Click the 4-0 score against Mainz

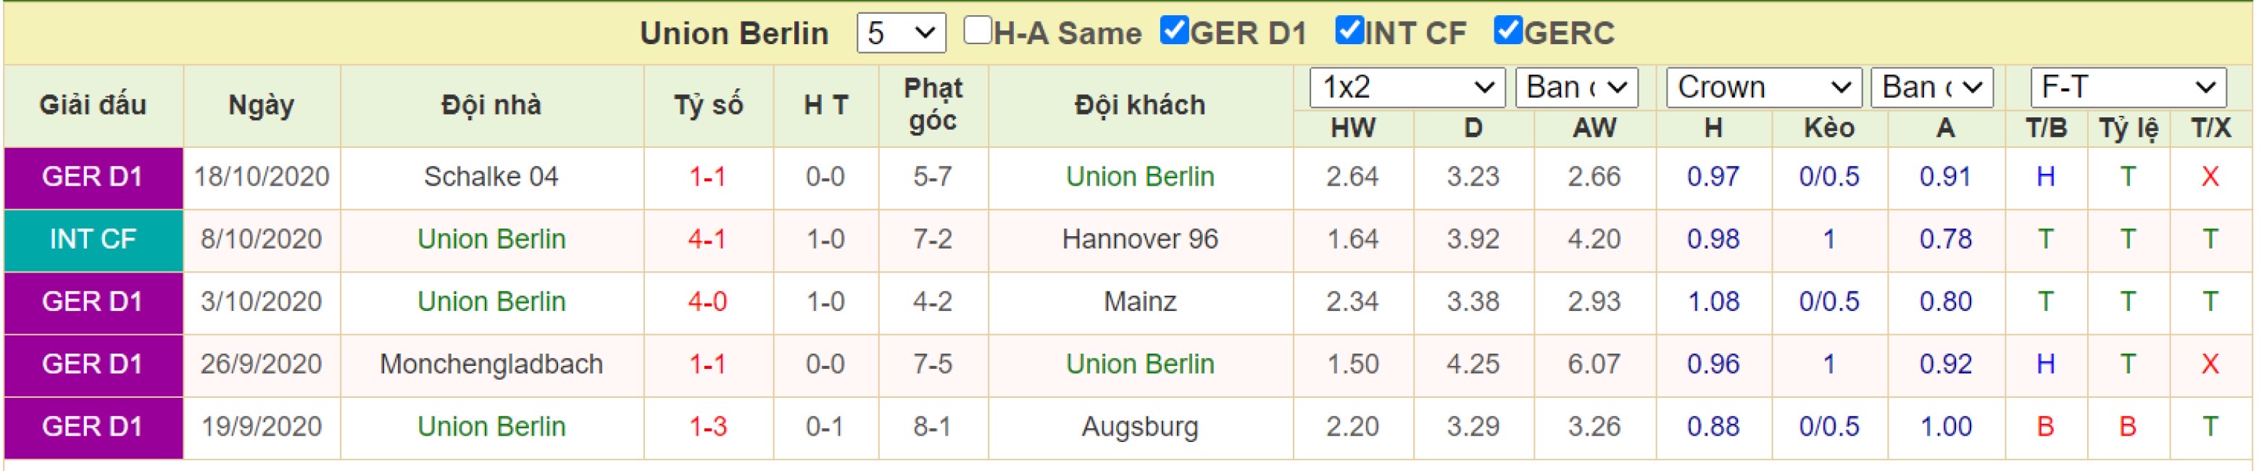(707, 301)
